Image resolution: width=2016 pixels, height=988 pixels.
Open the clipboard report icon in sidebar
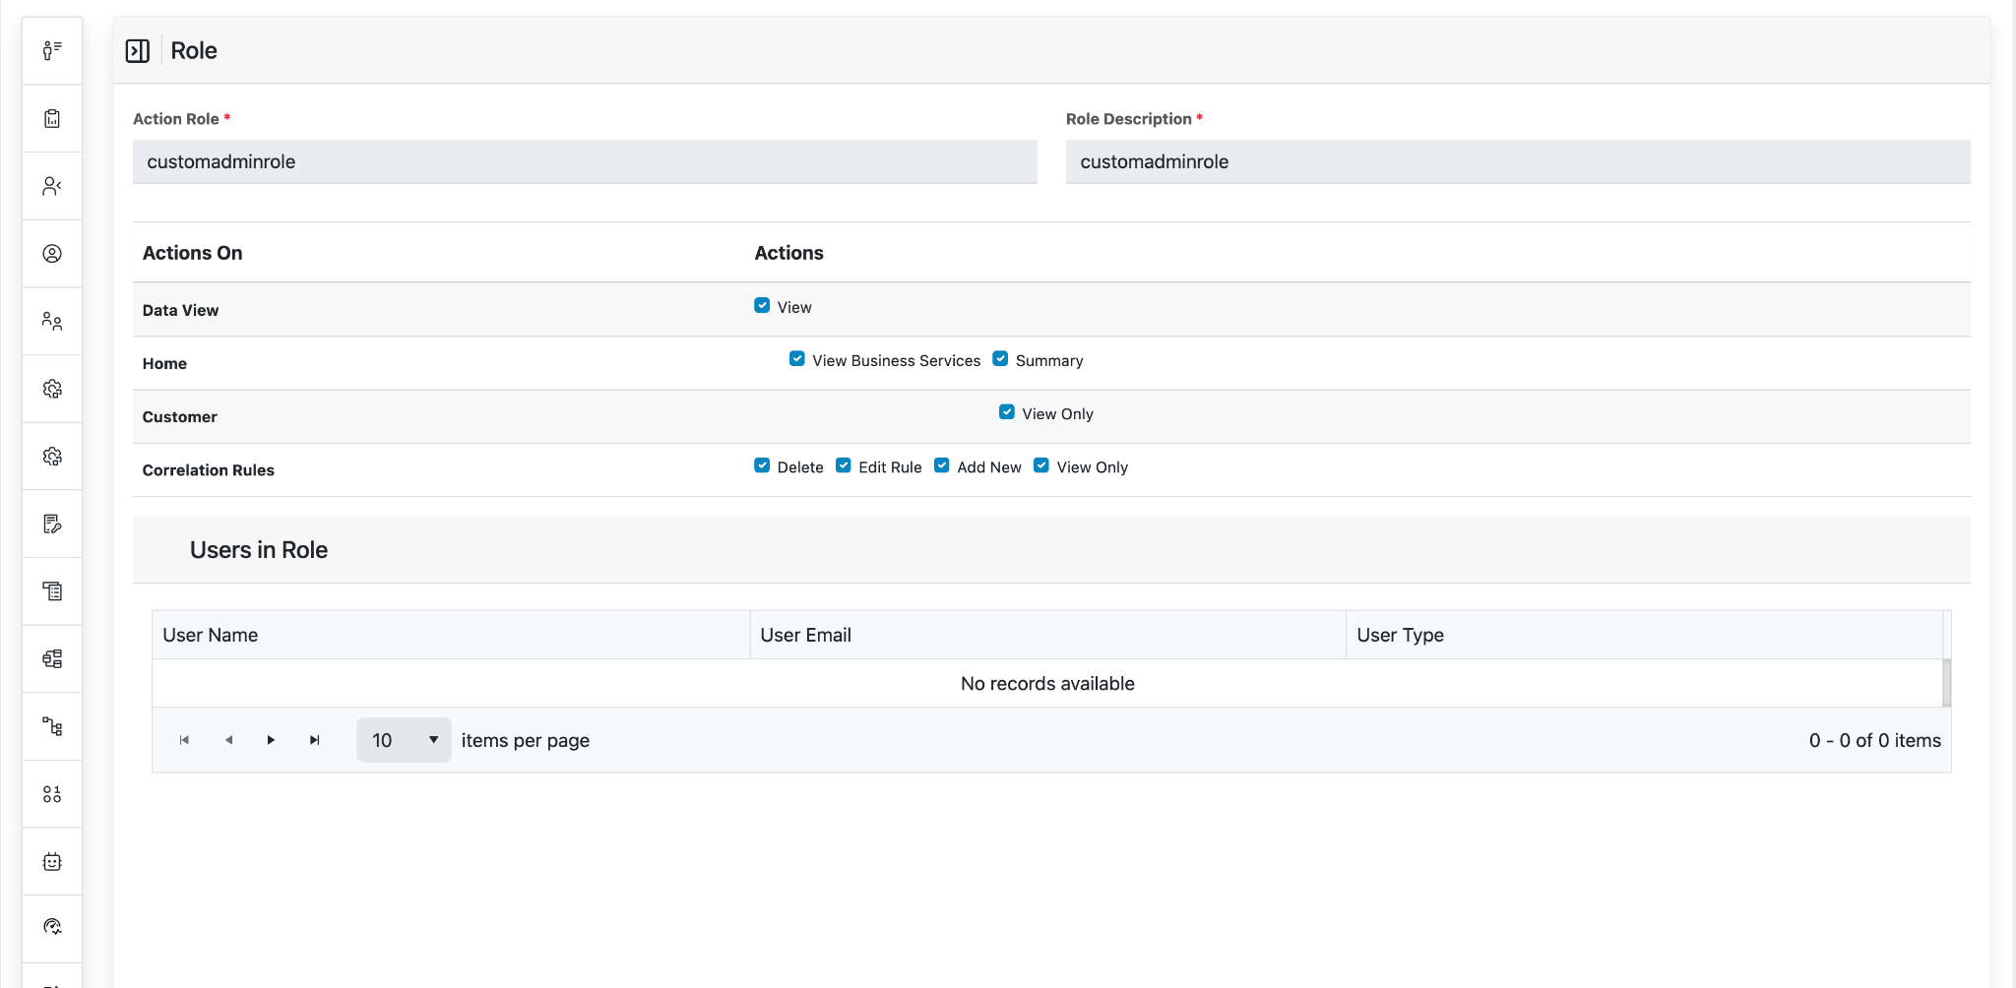coord(52,119)
